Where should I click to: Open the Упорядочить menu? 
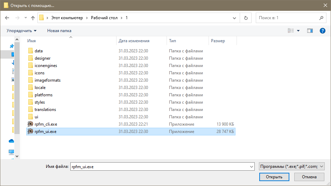coord(22,31)
